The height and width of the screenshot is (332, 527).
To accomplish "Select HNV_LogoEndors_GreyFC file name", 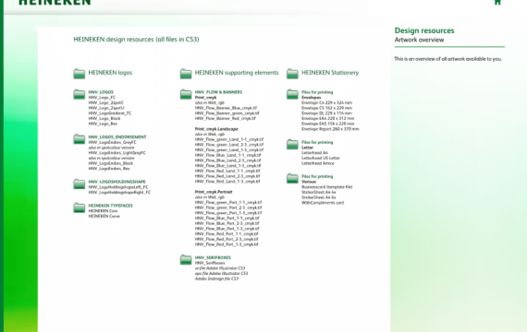I will (x=112, y=142).
